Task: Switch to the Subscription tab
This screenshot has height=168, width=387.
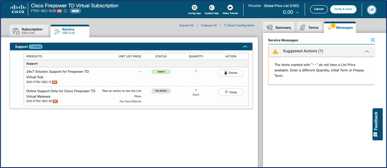Action: (30, 31)
